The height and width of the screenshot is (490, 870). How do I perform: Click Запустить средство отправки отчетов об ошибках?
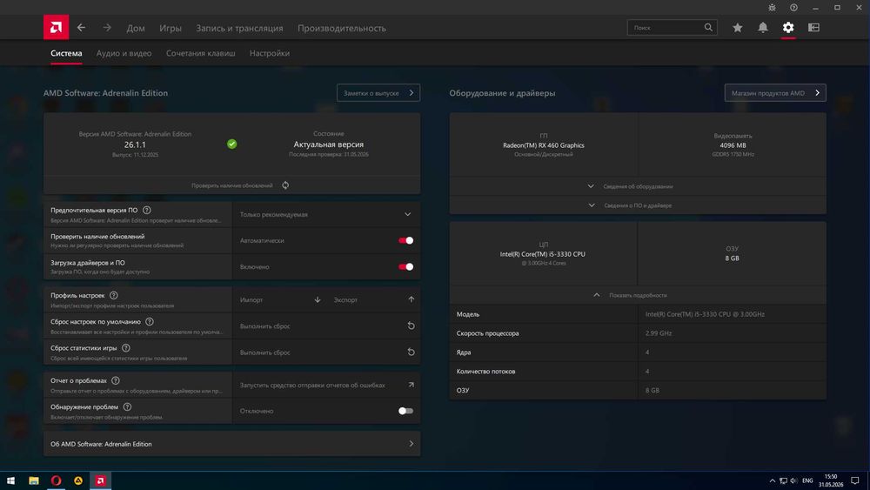click(312, 385)
